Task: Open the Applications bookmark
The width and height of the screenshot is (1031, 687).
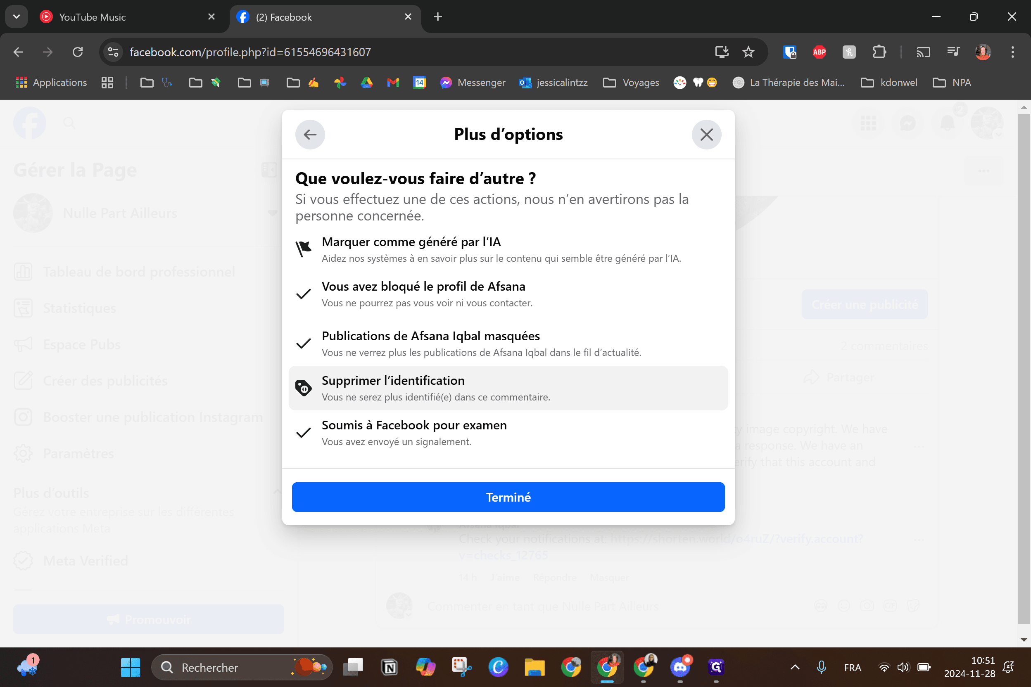Action: point(51,83)
